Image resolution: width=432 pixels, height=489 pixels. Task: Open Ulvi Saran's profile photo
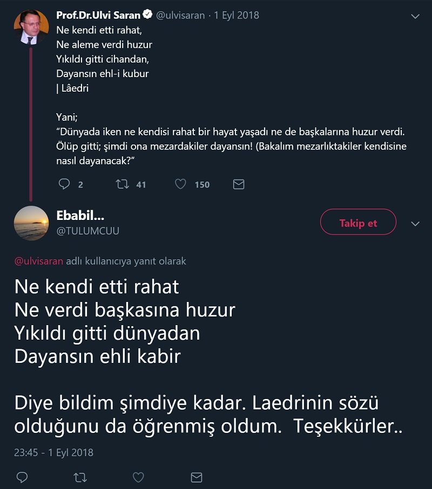[31, 27]
